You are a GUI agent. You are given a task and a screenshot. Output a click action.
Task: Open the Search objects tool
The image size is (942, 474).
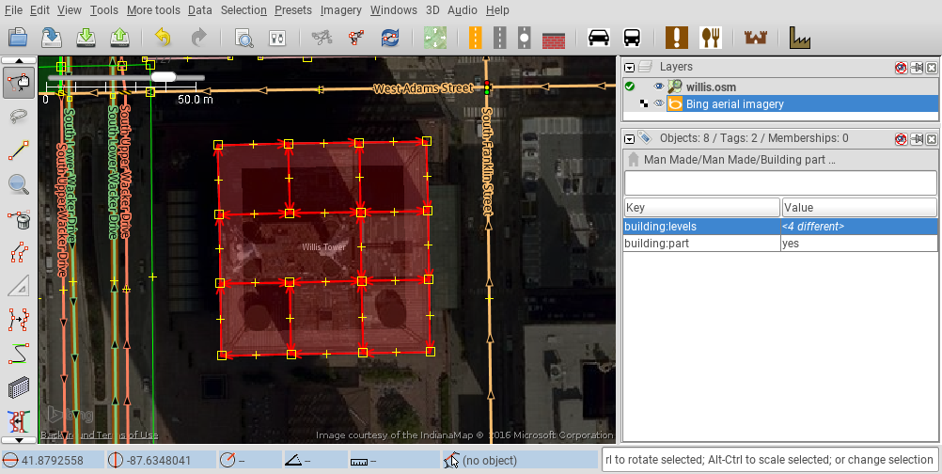(243, 38)
